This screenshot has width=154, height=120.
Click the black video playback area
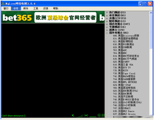coord(53,68)
